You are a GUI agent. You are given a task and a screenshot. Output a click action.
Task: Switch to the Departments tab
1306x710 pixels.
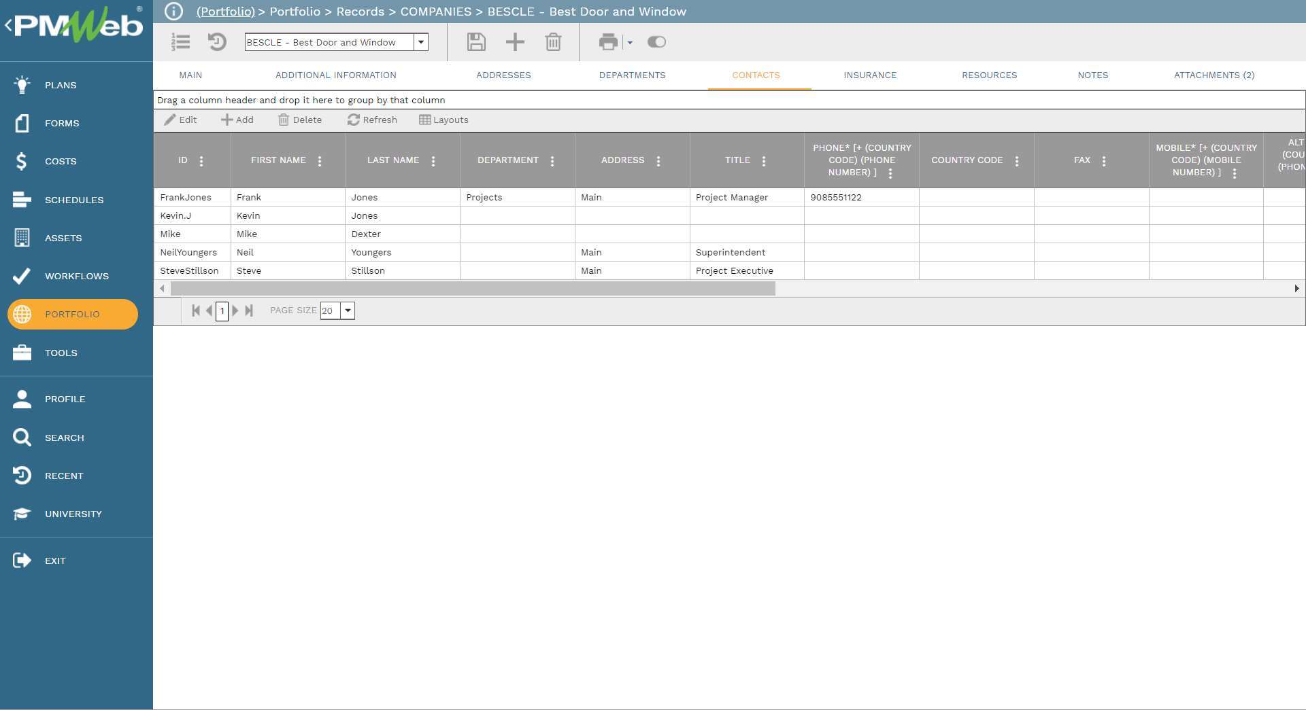[x=633, y=75]
